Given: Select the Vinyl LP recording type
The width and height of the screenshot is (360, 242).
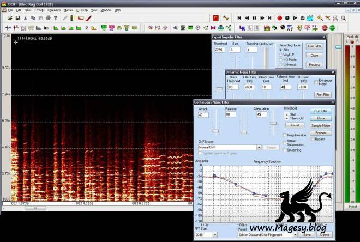Looking at the screenshot, I should tap(280, 55).
